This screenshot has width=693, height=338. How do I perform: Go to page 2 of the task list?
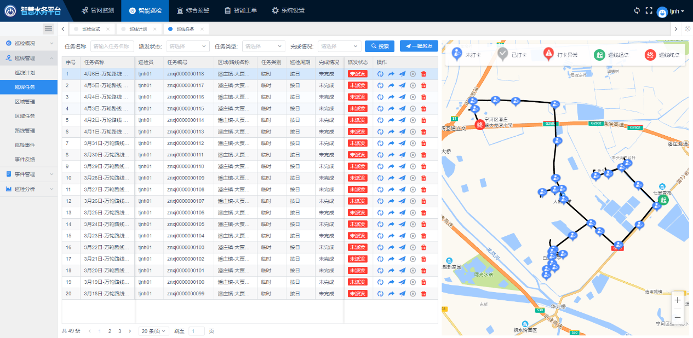pyautogui.click(x=110, y=331)
